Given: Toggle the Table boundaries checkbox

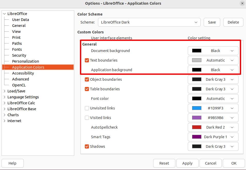Looking at the screenshot, I should click(87, 89).
